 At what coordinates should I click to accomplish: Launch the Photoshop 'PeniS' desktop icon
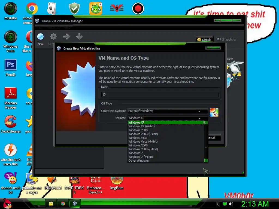coord(11,65)
